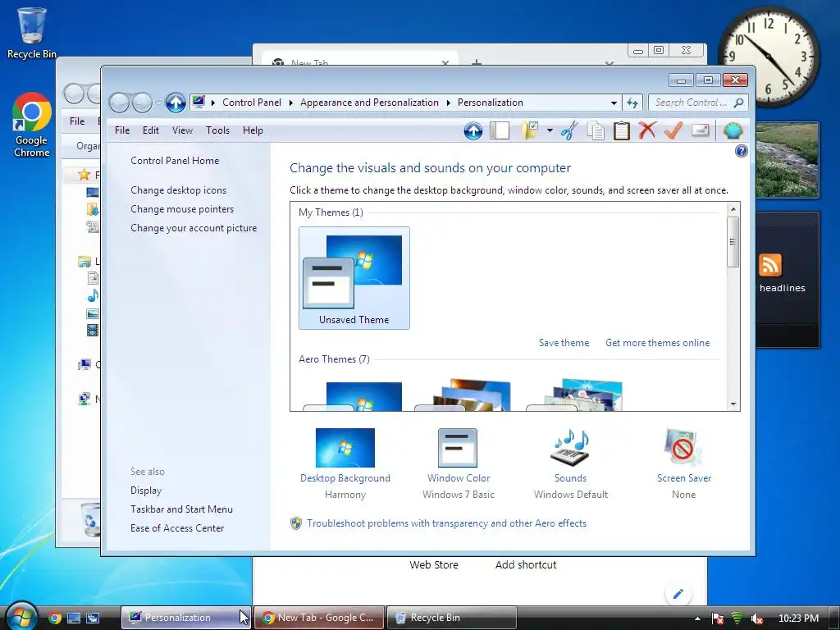Open the Screen Saver icon

point(683,448)
